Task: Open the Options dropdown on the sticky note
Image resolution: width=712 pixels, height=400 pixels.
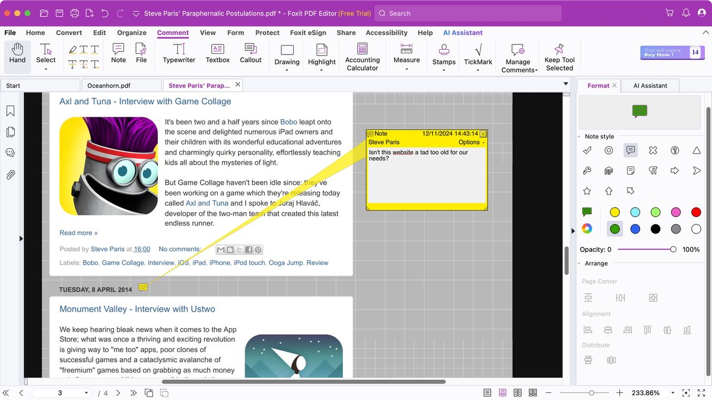Action: [472, 142]
